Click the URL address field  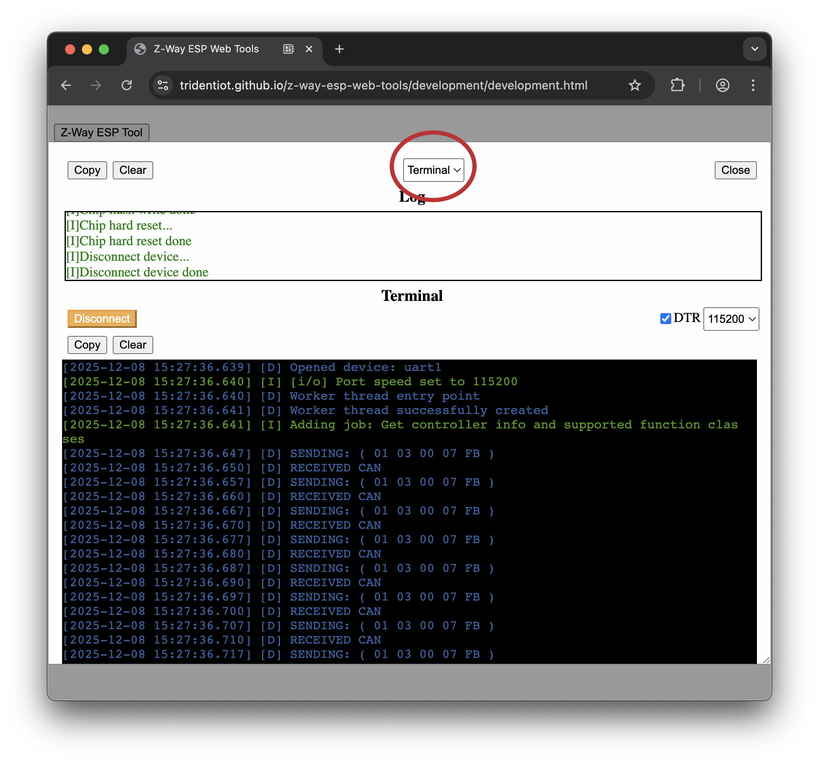[x=383, y=86]
